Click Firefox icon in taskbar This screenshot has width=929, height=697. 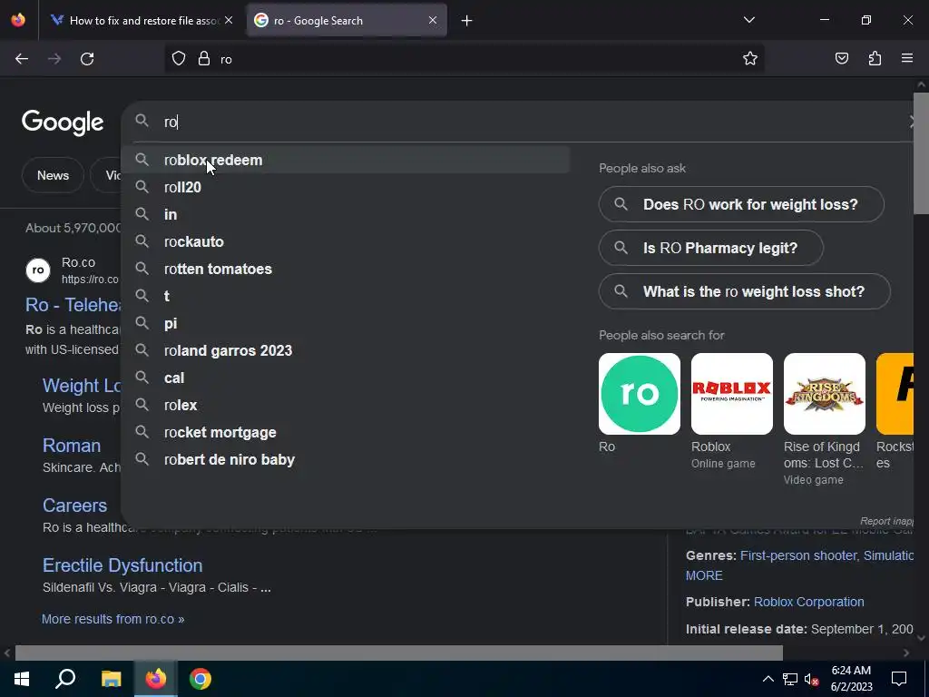156,679
